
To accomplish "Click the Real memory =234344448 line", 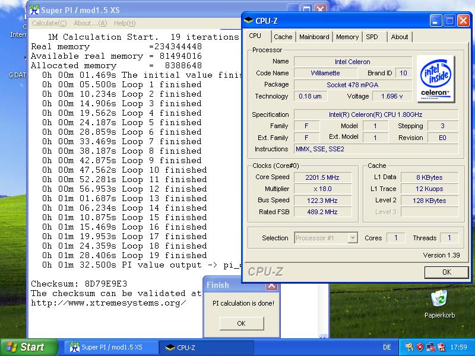I will pos(116,47).
